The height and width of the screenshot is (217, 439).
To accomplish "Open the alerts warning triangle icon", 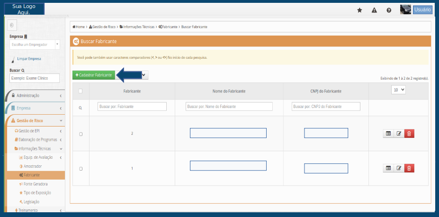I will [374, 10].
